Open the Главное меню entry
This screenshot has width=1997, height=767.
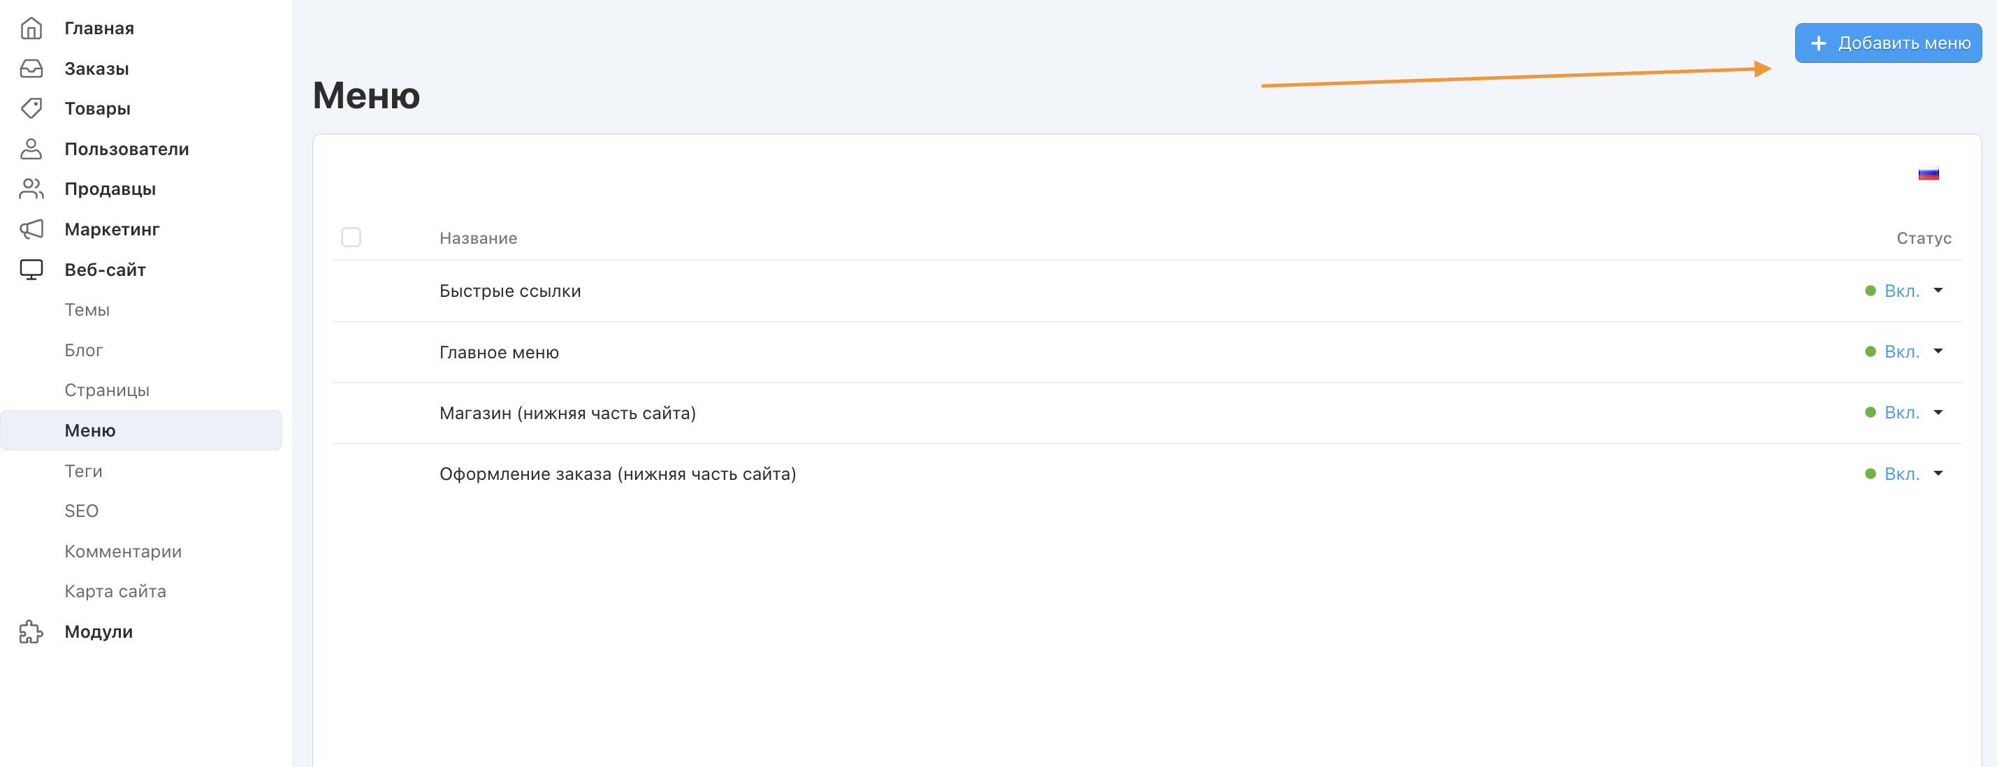point(498,353)
